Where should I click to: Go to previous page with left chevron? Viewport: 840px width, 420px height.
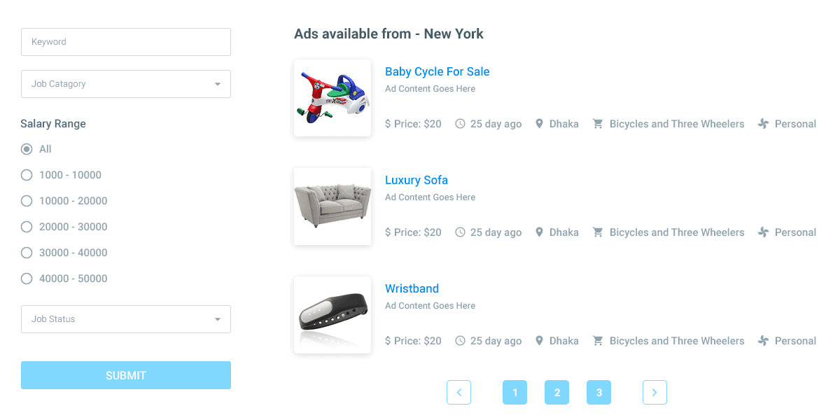point(458,393)
